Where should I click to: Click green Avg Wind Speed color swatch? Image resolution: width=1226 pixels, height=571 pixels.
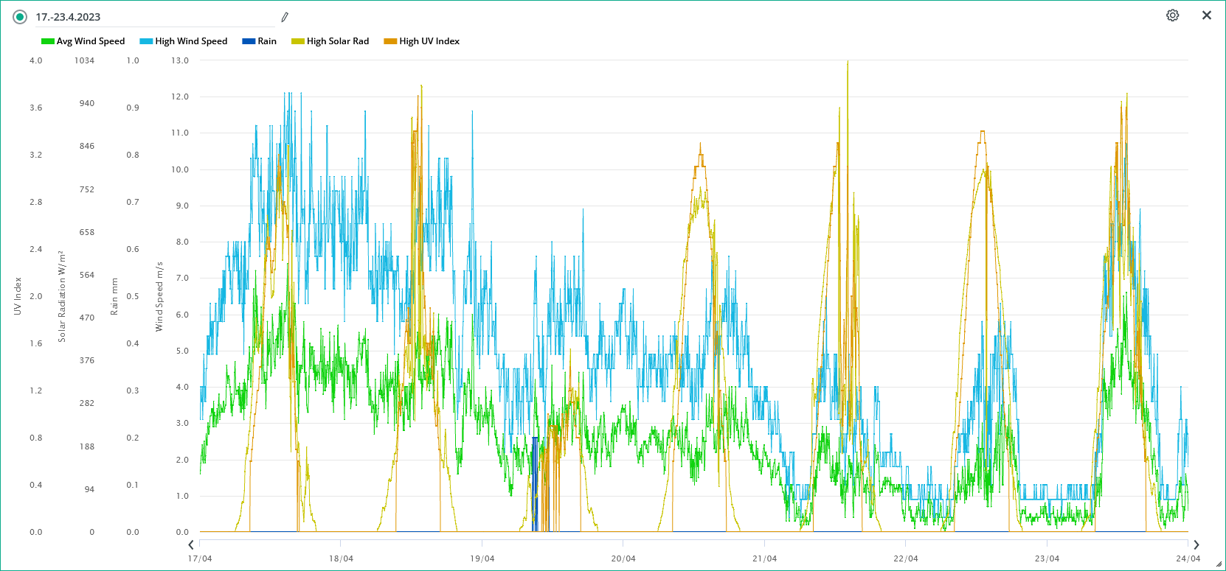pyautogui.click(x=48, y=41)
